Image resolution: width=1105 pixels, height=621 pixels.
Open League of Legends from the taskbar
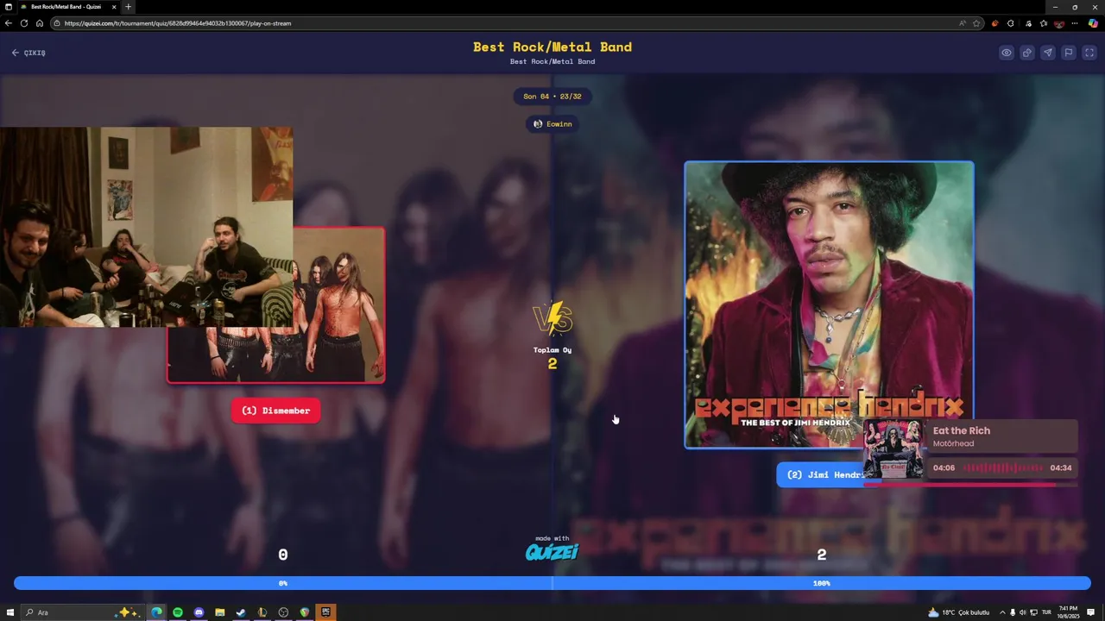point(262,612)
